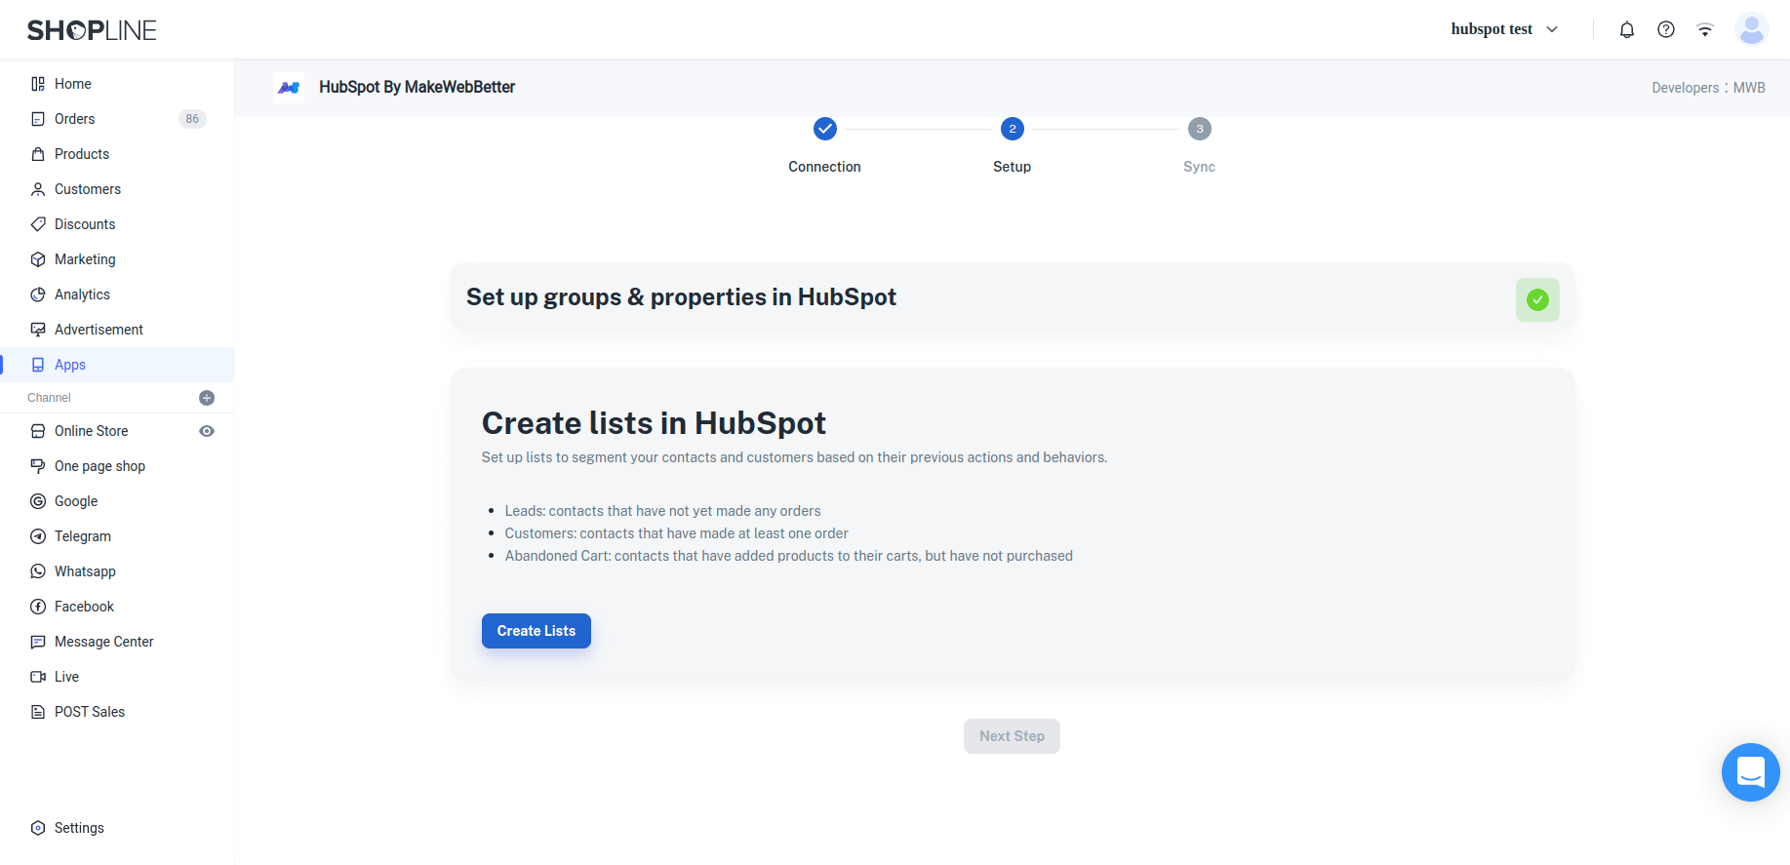1790x865 pixels.
Task: Click the SHOPLINE logo
Action: click(92, 30)
